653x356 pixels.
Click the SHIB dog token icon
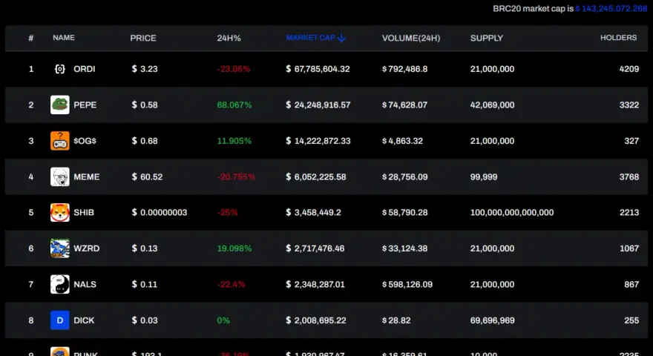(60, 212)
